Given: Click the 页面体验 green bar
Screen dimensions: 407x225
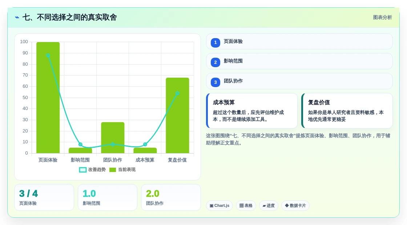Looking at the screenshot, I should pos(48,98).
